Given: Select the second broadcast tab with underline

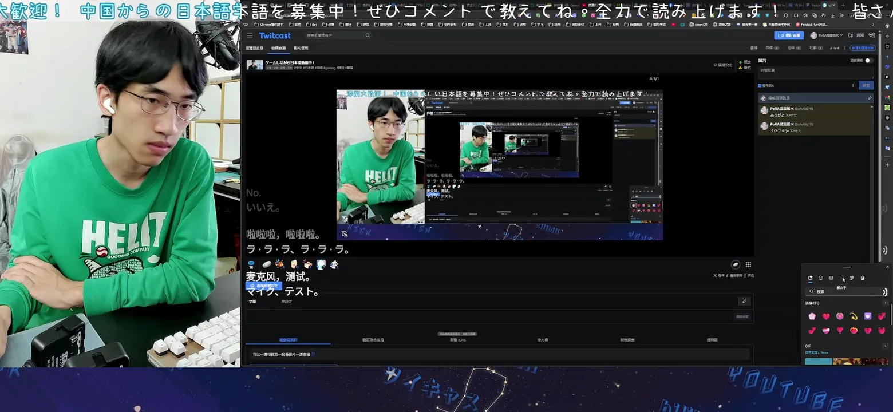Looking at the screenshot, I should tap(278, 48).
